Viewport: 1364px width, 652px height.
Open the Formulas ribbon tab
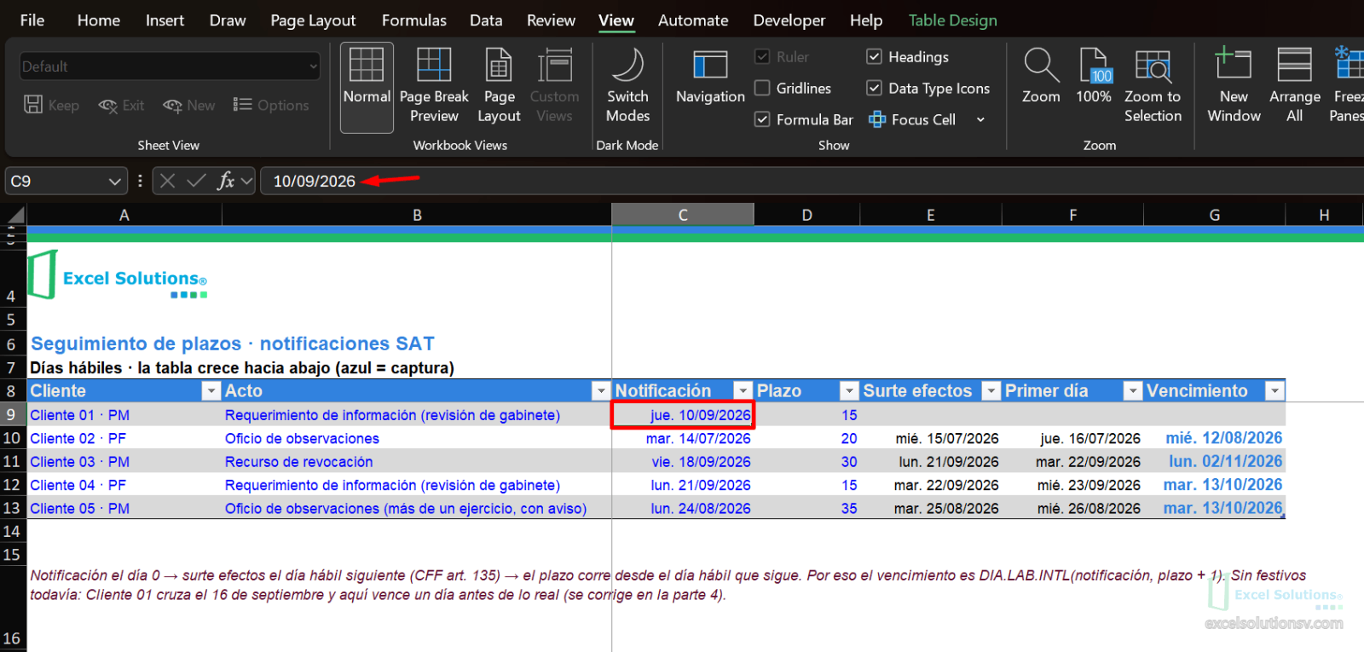(x=413, y=20)
